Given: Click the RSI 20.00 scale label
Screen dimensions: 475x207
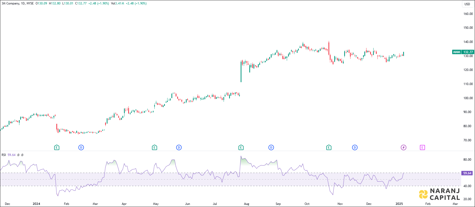Looking at the screenshot, I should pyautogui.click(x=467, y=199).
